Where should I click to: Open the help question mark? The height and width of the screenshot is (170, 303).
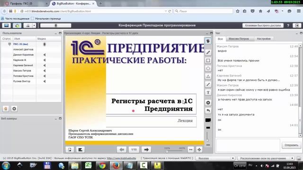[x=288, y=25]
